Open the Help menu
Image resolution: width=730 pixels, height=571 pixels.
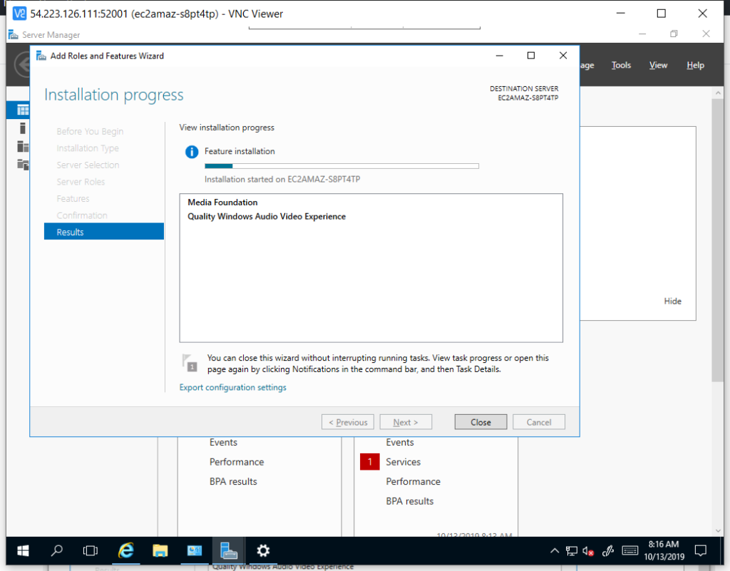(x=695, y=65)
